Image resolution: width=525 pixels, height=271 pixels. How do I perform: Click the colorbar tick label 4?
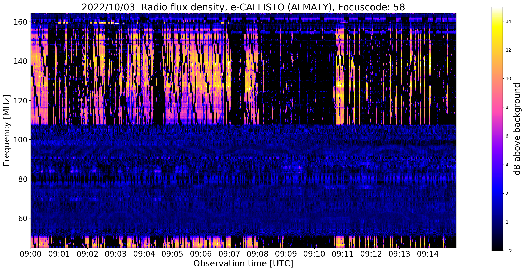(507, 165)
